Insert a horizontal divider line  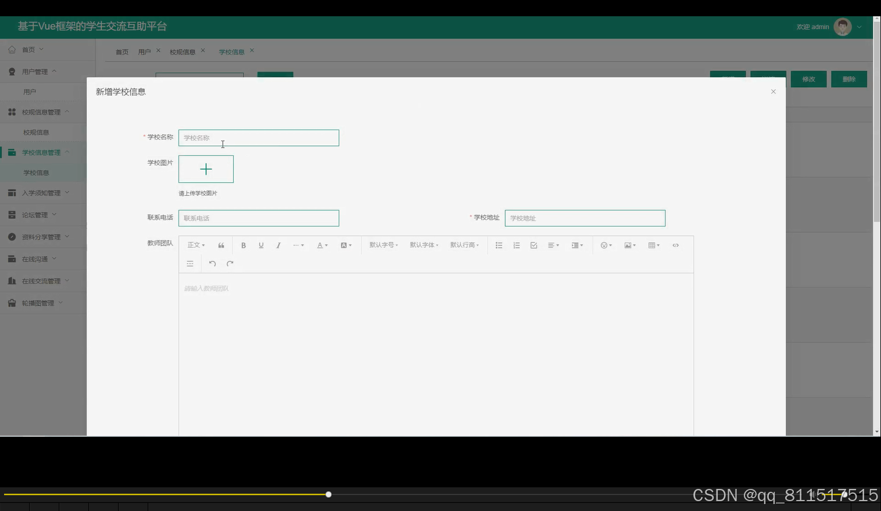pyautogui.click(x=190, y=264)
